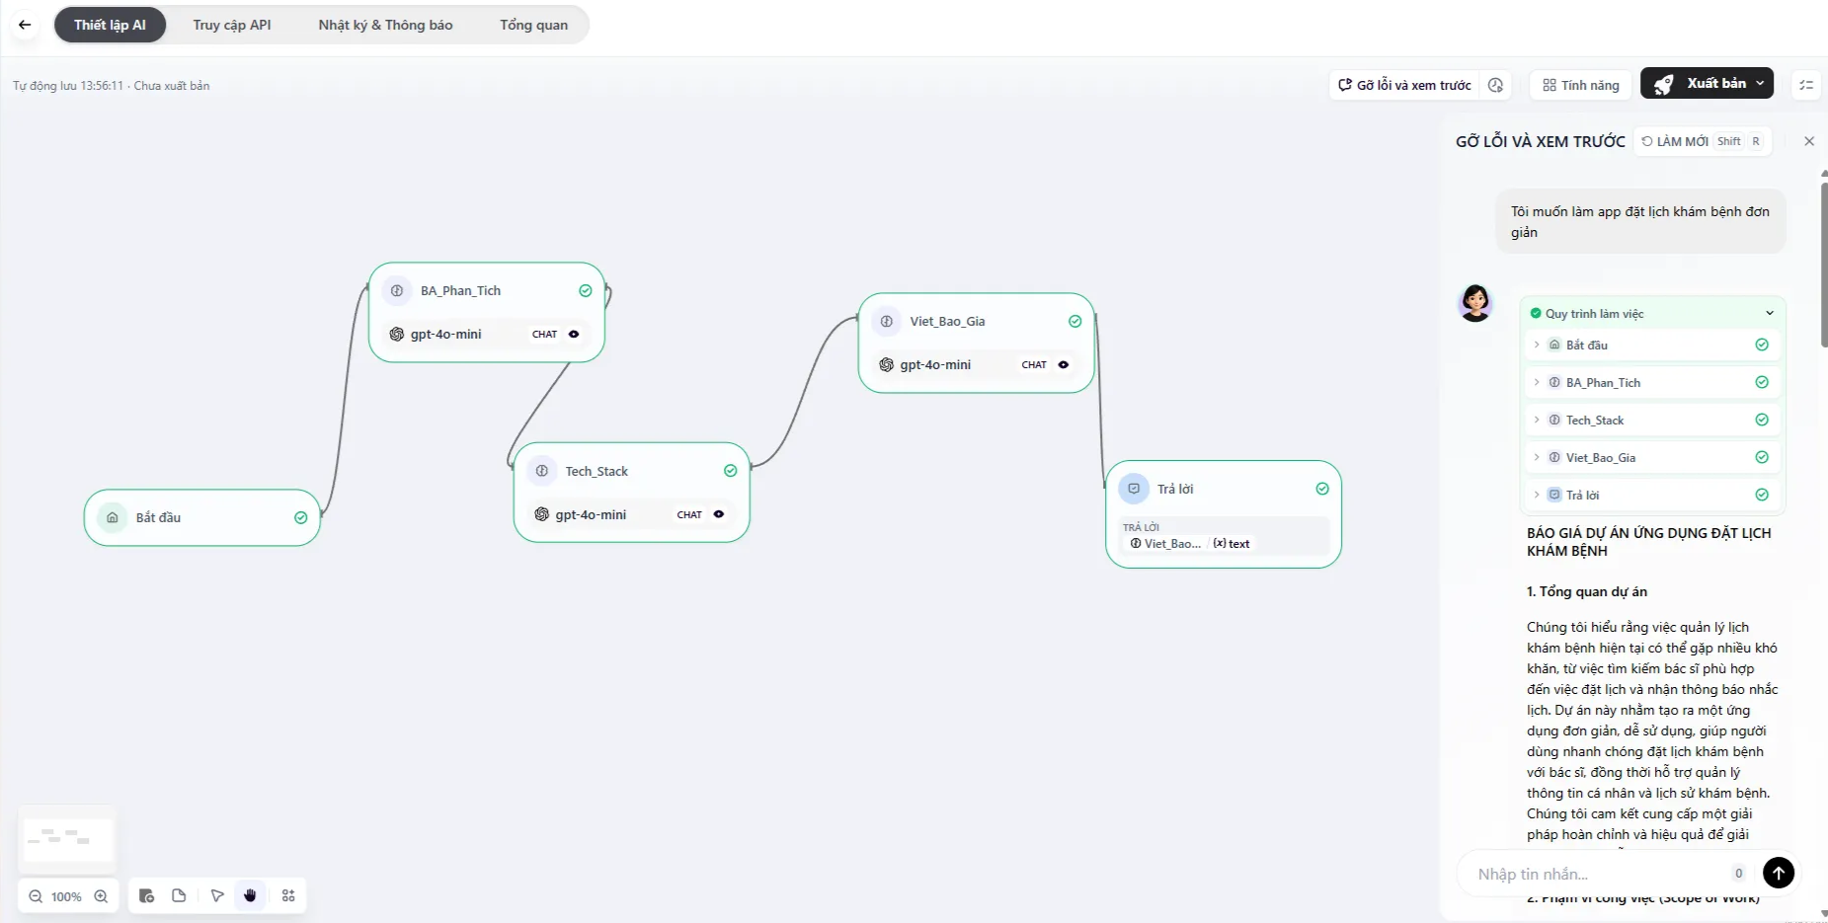Open run history clock icon
The width and height of the screenshot is (1828, 923).
(1495, 85)
